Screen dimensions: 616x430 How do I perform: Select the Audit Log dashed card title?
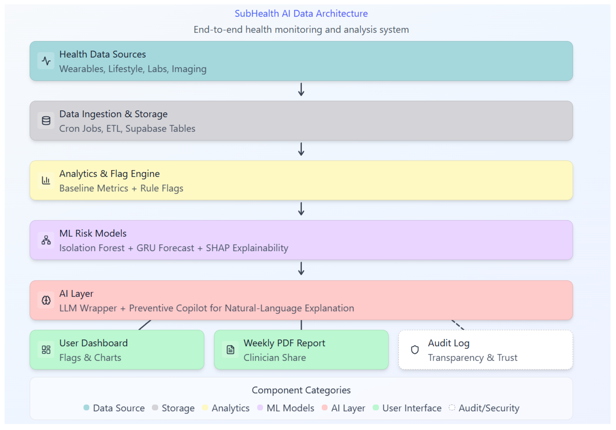point(448,343)
